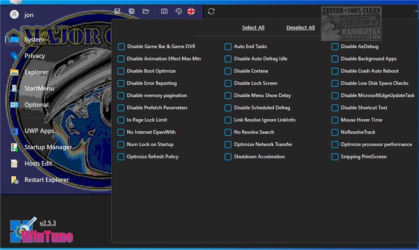Open the theme color palette icon
Viewport: 419px width, 250px height.
(178, 11)
